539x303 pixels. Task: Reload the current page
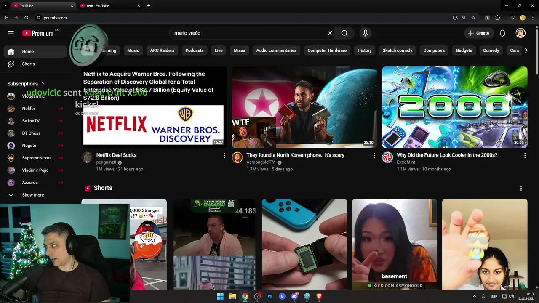tap(27, 18)
